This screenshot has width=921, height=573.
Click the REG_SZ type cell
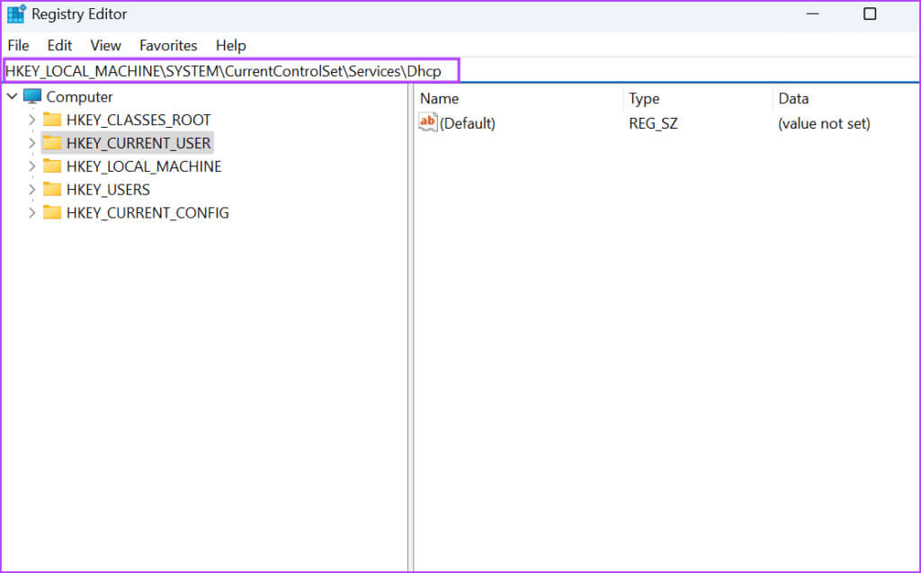pyautogui.click(x=653, y=123)
